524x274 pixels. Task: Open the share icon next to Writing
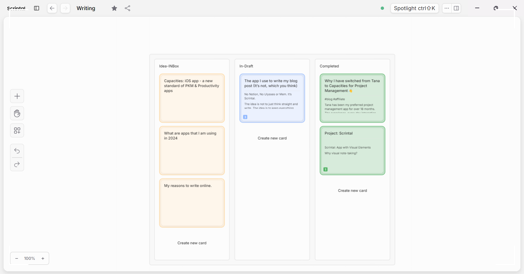click(127, 8)
